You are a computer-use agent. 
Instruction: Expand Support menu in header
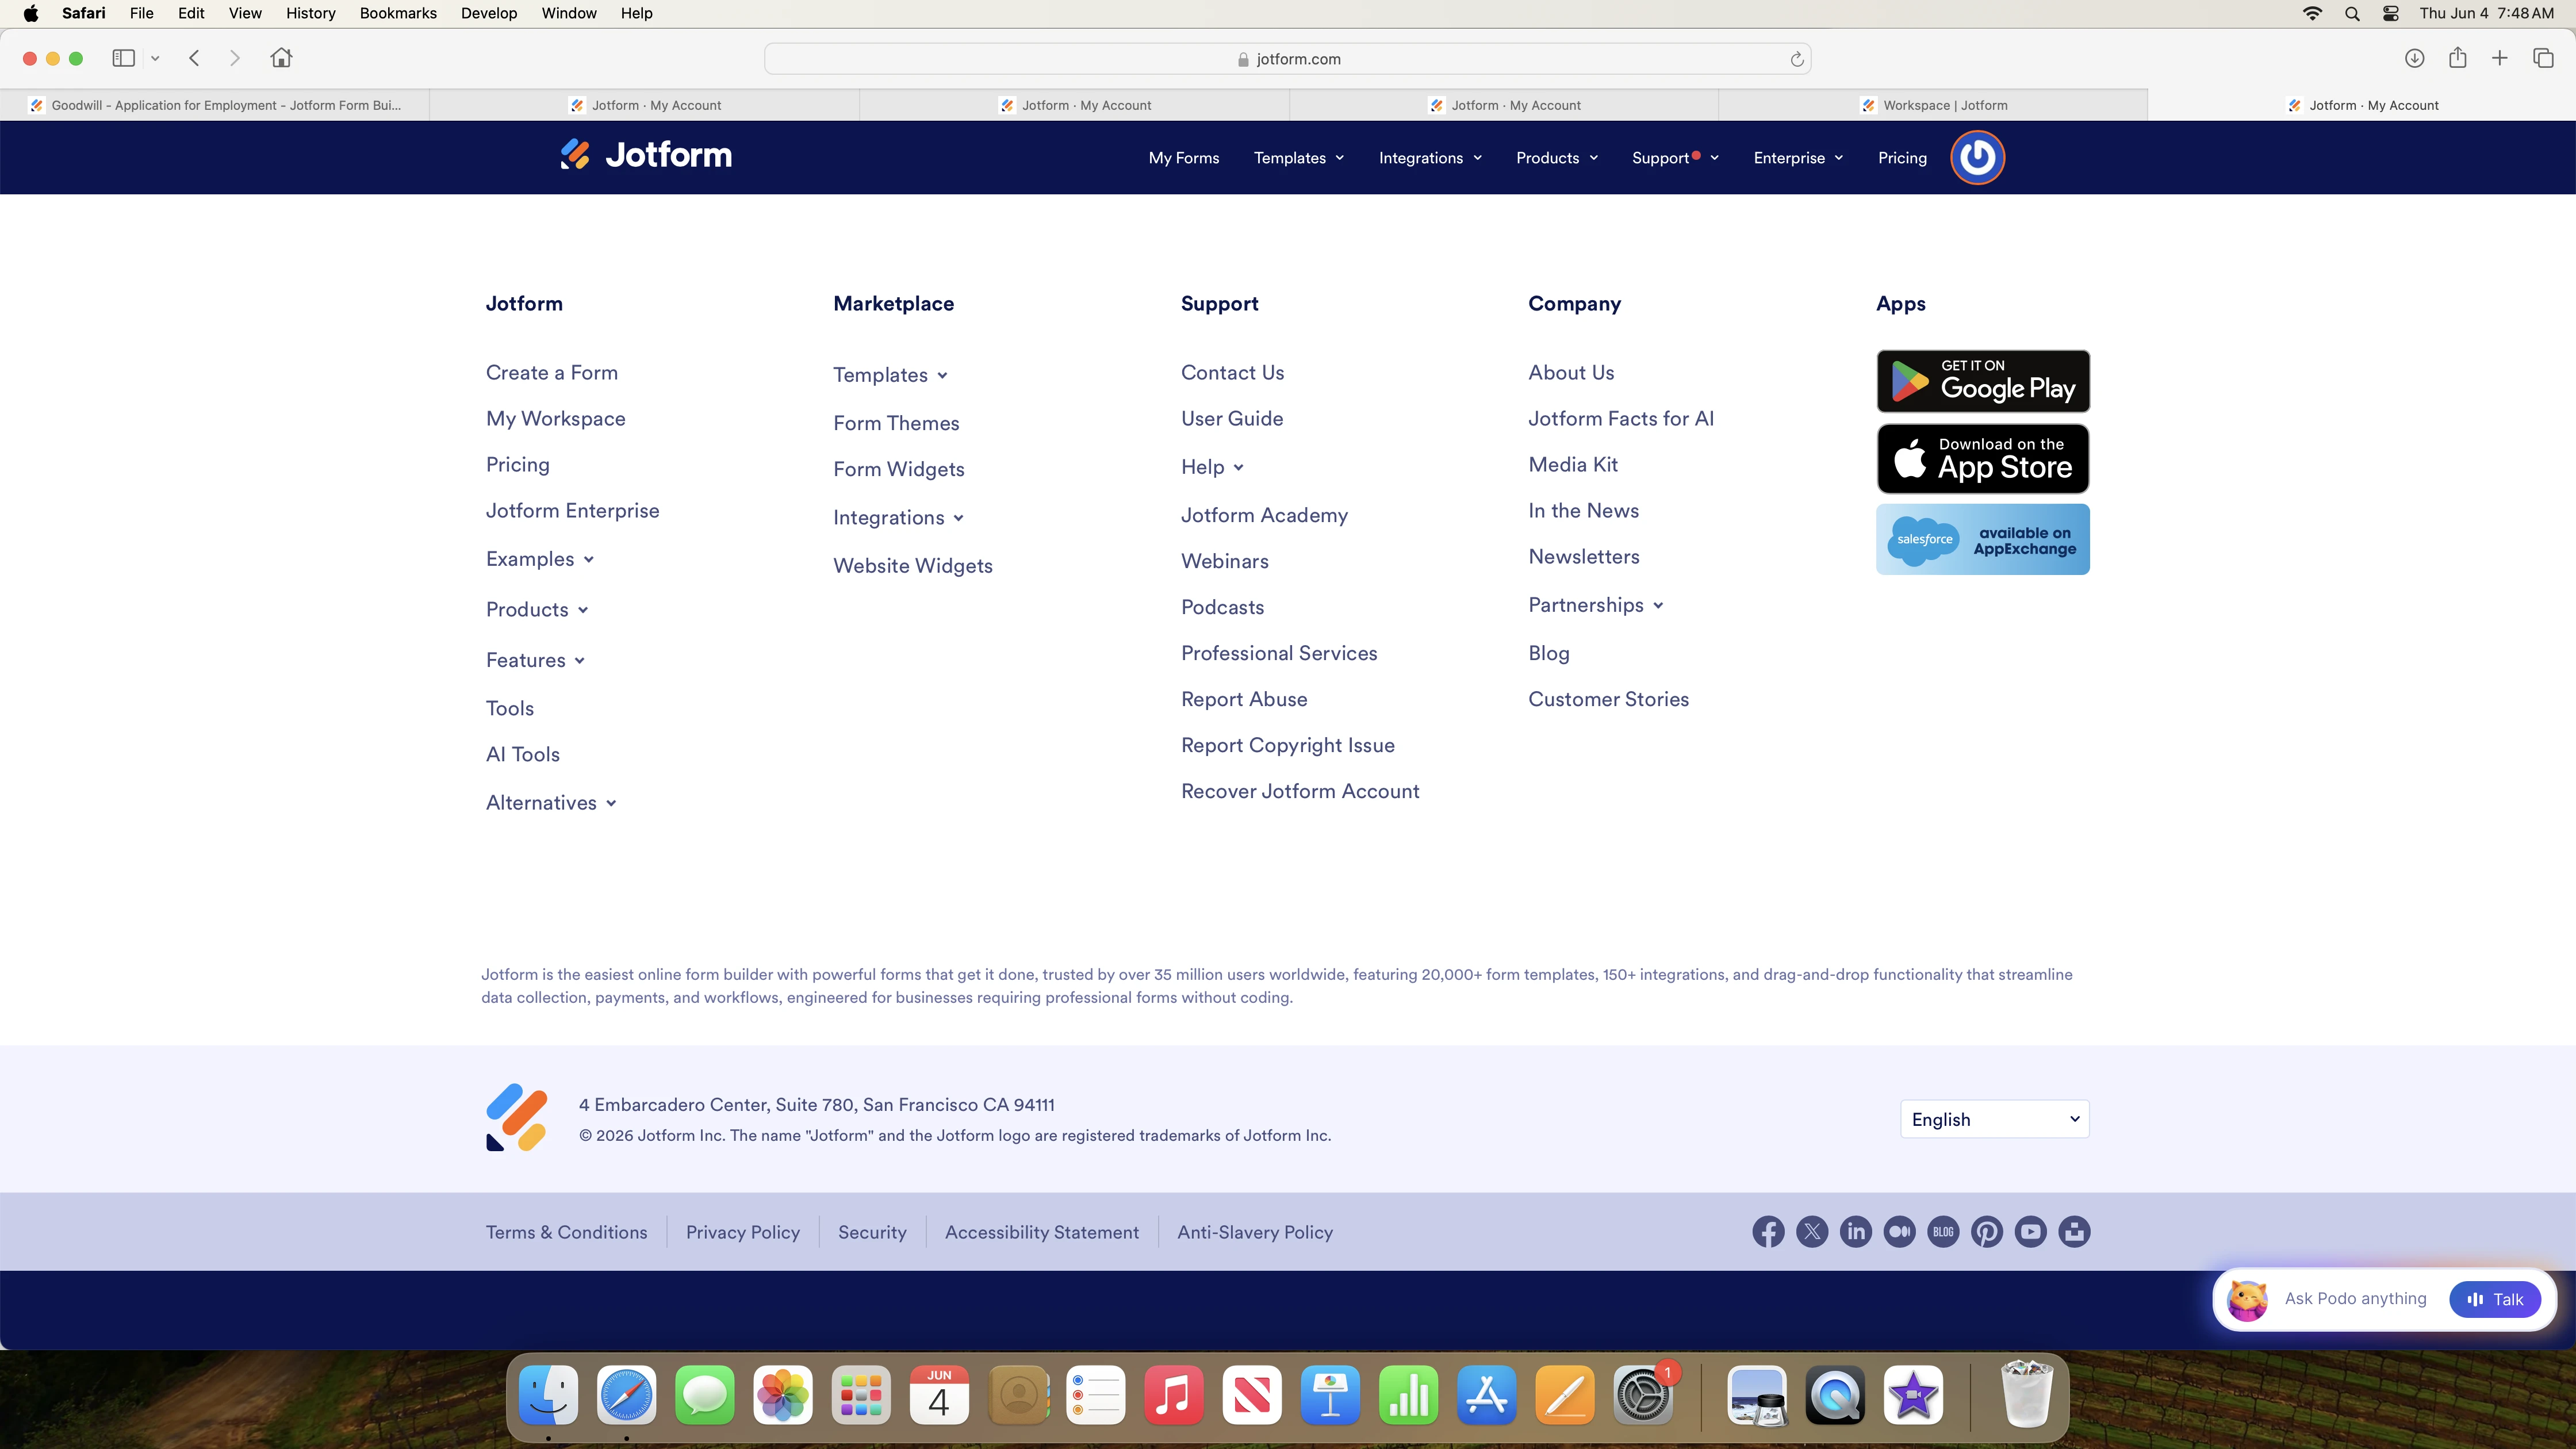click(1675, 158)
